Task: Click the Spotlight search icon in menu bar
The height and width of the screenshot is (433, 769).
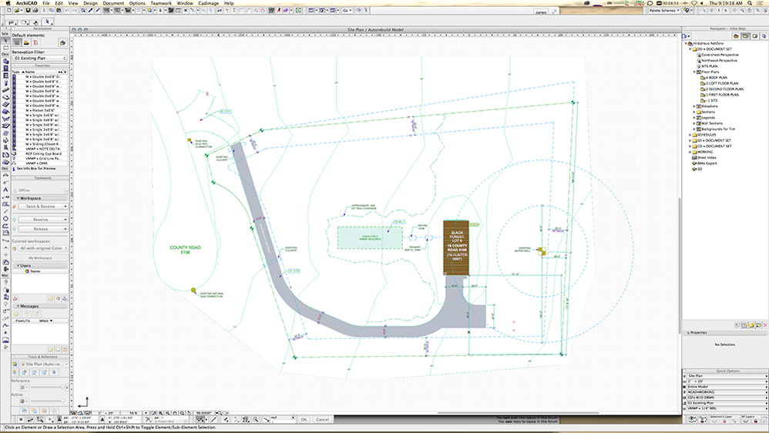Action: pos(750,3)
